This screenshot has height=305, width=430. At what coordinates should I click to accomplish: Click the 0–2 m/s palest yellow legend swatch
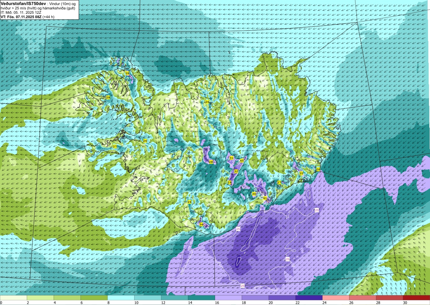click(x=13, y=298)
